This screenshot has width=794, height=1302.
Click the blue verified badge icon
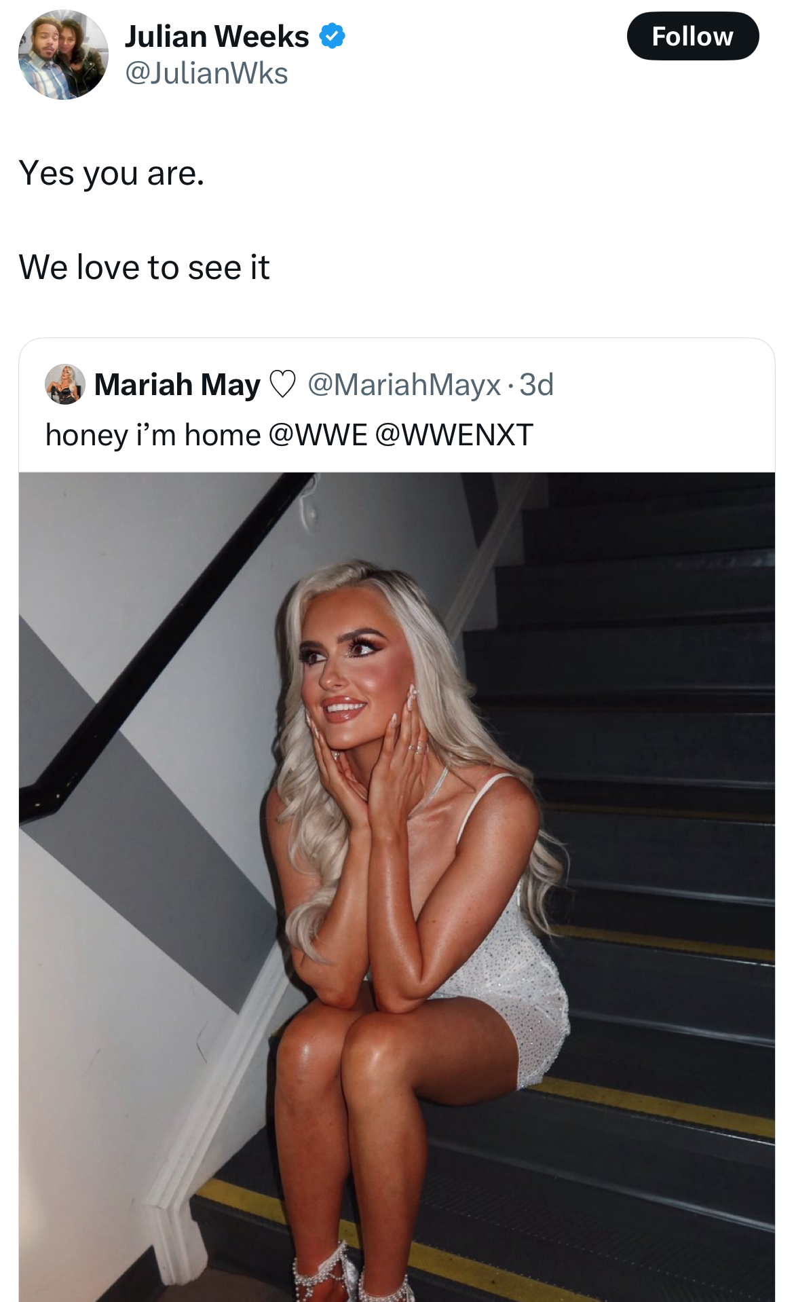pos(332,36)
